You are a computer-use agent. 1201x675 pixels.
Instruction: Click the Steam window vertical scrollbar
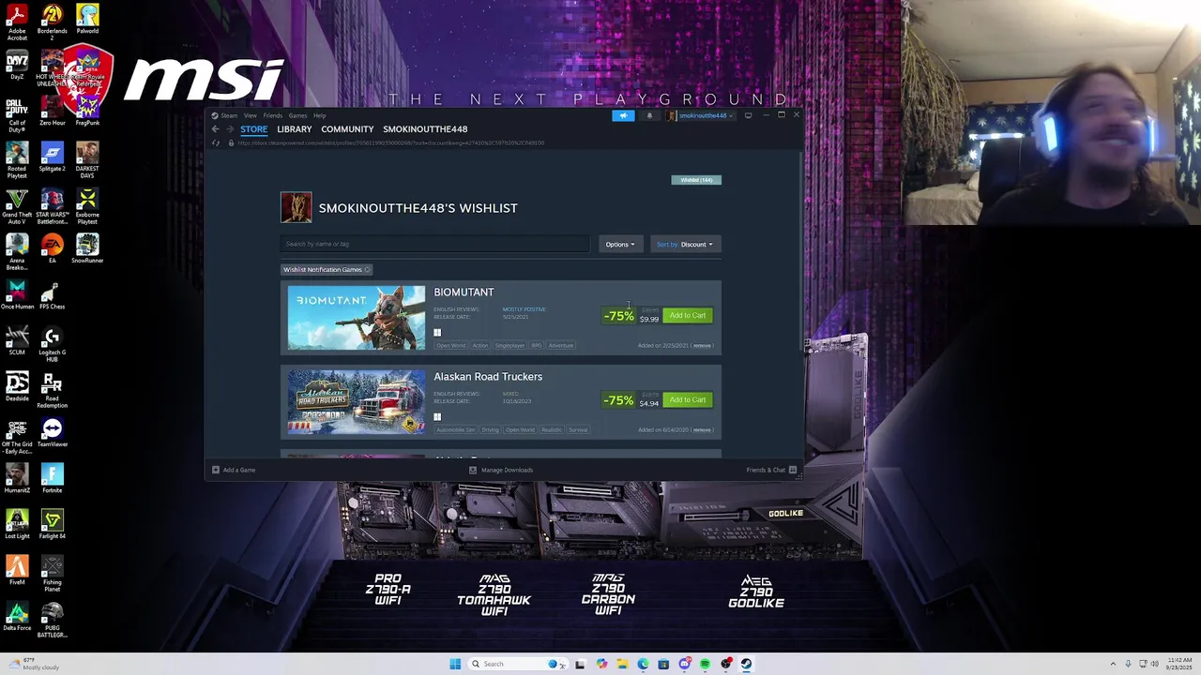pos(801,251)
